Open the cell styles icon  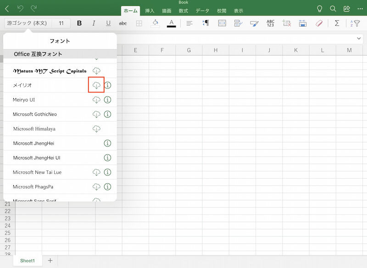[254, 23]
